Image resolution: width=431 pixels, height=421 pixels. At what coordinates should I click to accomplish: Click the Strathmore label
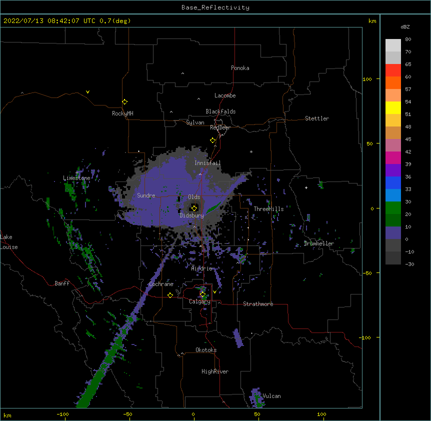[x=258, y=304]
